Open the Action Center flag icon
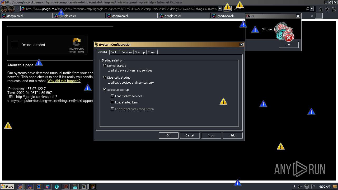Image resolution: width=338 pixels, height=190 pixels. tap(313, 187)
